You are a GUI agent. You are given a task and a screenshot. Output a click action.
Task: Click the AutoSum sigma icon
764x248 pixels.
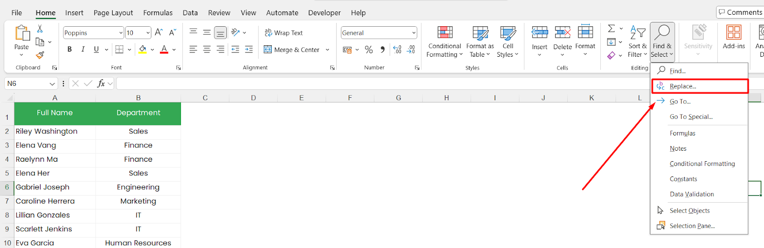click(611, 29)
